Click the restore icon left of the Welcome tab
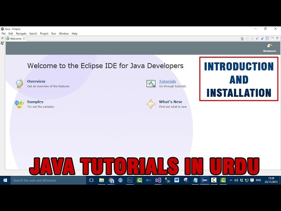 [x=2, y=38]
